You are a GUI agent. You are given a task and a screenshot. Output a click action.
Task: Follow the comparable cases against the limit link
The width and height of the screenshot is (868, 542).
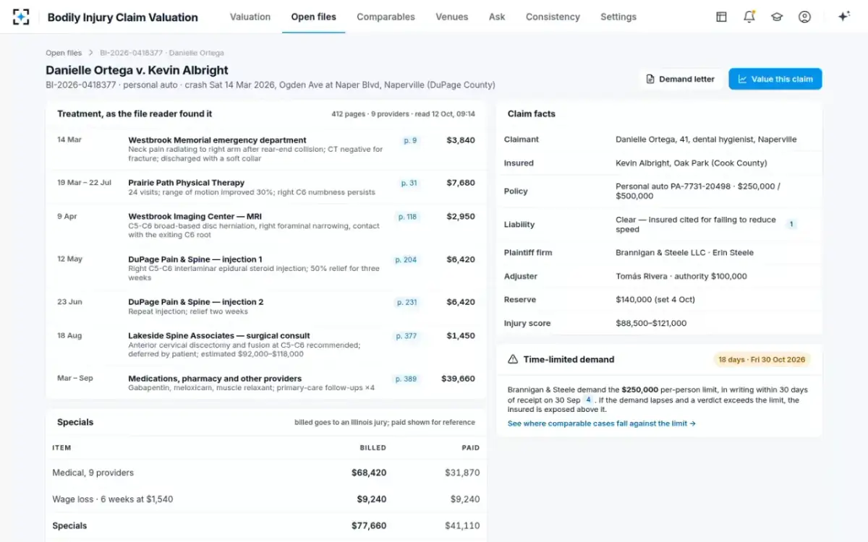click(602, 423)
